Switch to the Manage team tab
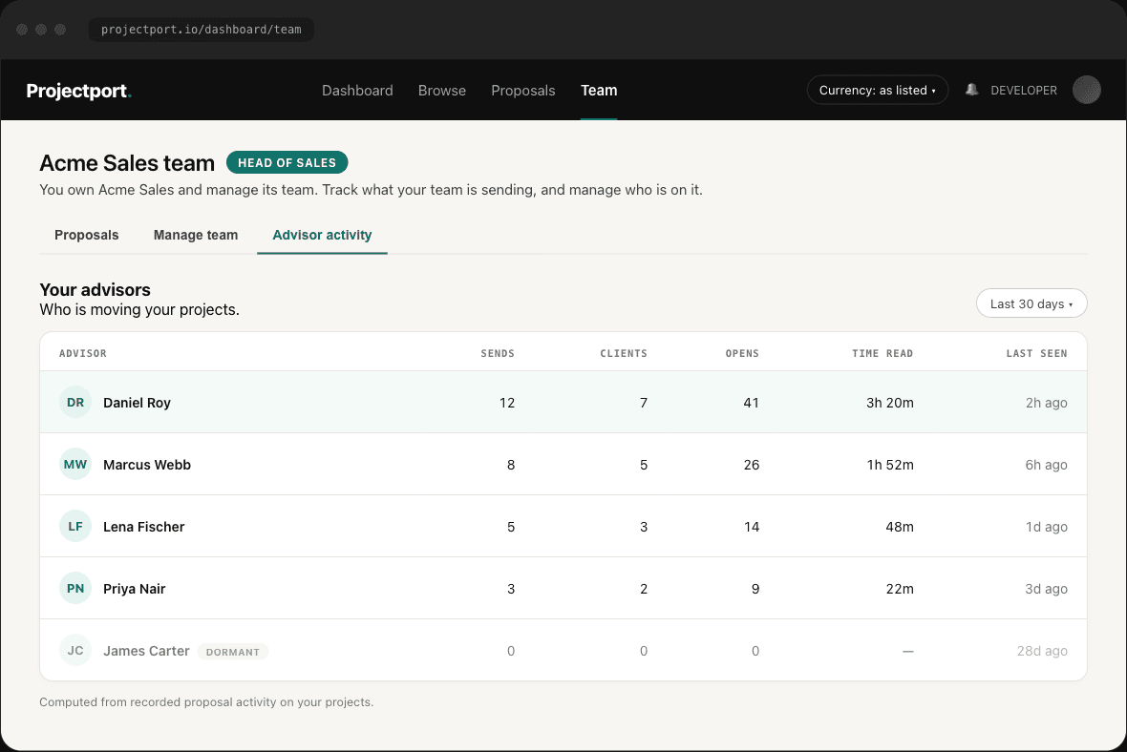Image resolution: width=1127 pixels, height=752 pixels. coord(196,235)
